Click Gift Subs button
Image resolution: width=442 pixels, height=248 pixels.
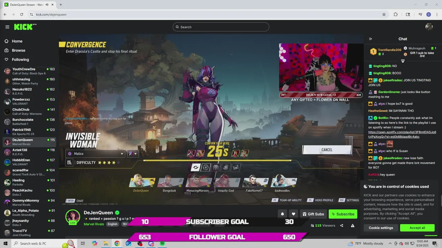point(313,214)
